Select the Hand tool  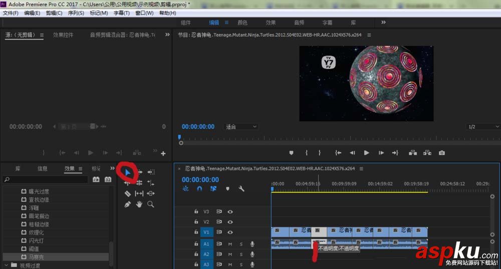[x=139, y=204]
